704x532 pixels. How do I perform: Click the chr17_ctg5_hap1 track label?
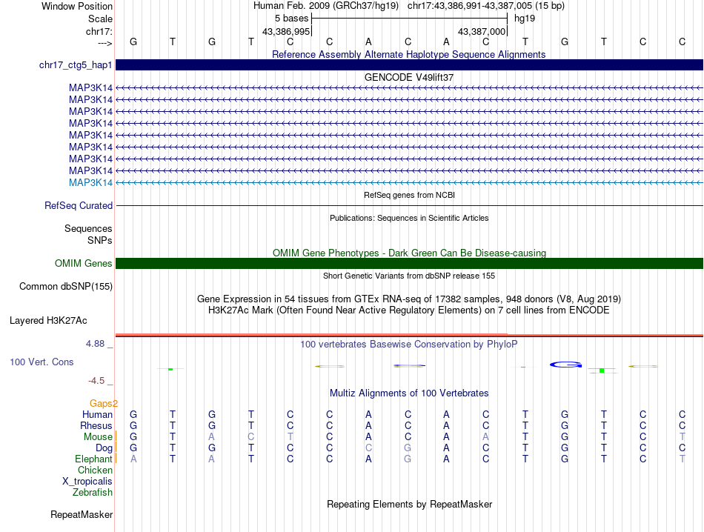click(76, 65)
